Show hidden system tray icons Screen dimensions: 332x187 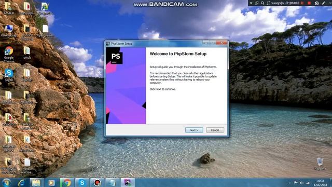290,183
